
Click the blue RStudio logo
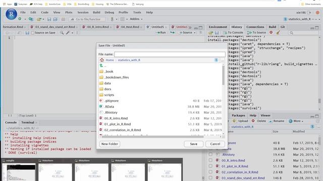tap(11, 14)
